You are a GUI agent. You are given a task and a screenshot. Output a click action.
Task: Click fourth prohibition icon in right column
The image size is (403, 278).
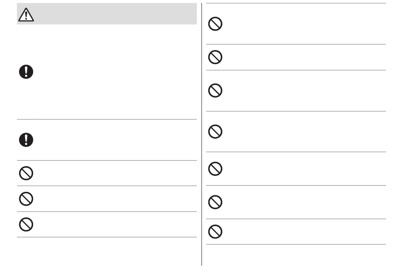(x=215, y=132)
